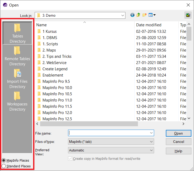Select the 2. WebService folder
This screenshot has height=171, width=194.
54,63
